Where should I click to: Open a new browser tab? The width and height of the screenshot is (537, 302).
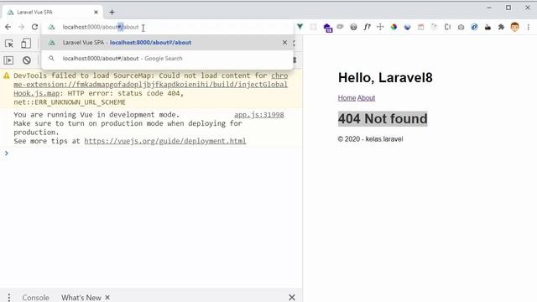tap(112, 13)
